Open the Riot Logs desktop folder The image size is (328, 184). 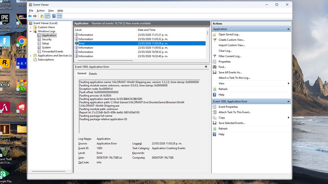[x=21, y=132]
